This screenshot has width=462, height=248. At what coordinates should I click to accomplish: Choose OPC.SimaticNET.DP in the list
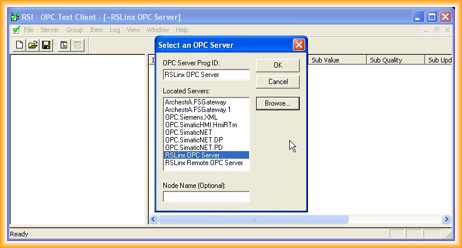click(x=195, y=140)
